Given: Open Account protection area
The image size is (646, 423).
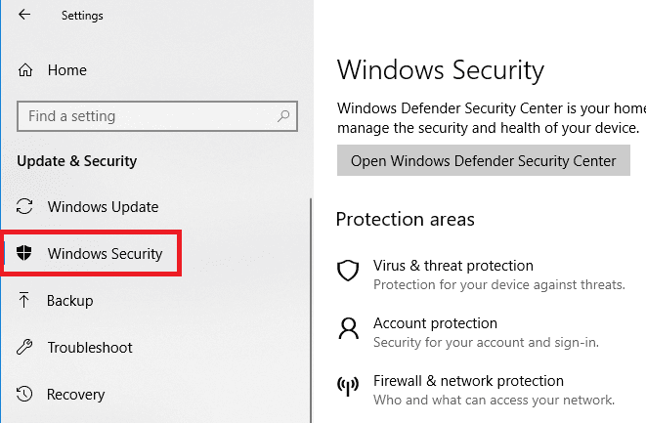Looking at the screenshot, I should pyautogui.click(x=435, y=323).
